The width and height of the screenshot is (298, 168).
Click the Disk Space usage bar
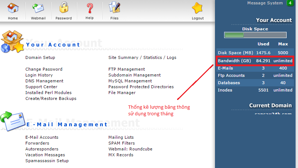255,35
